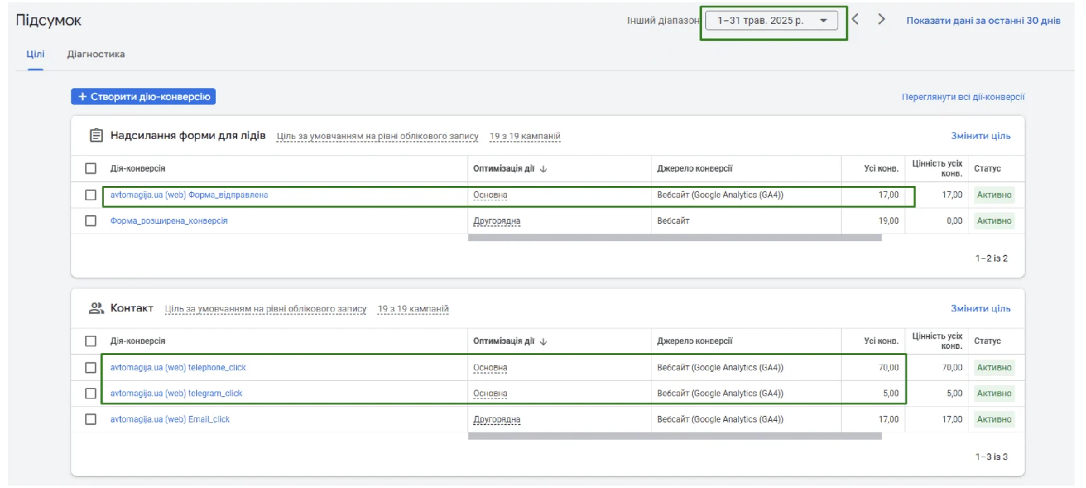Open Переглянути всі дії-конверсії link
The image size is (1086, 488).
963,97
